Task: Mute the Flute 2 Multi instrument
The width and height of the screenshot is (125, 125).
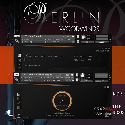Action: [78, 41]
